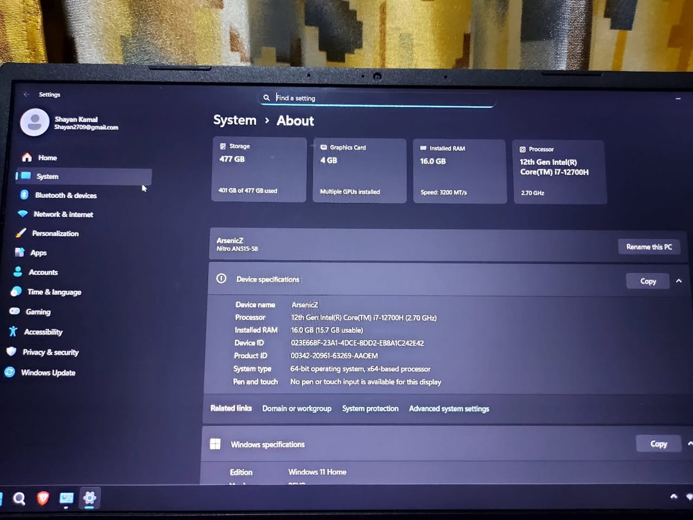
Task: Click the Device specifications info icon
Action: point(221,278)
